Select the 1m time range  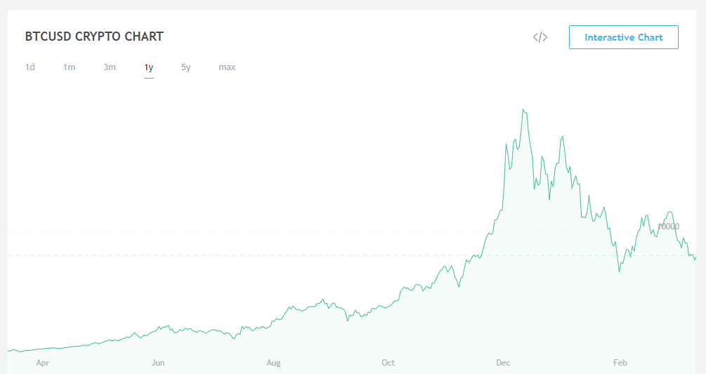point(69,67)
